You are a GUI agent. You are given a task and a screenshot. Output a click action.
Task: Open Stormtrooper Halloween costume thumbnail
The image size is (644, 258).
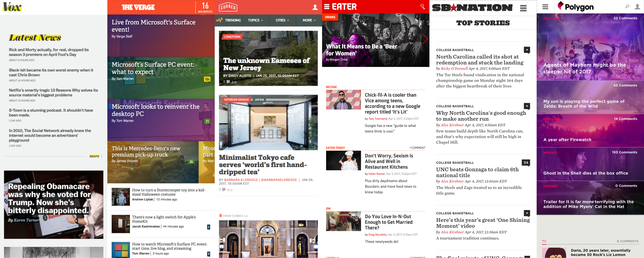point(121,197)
